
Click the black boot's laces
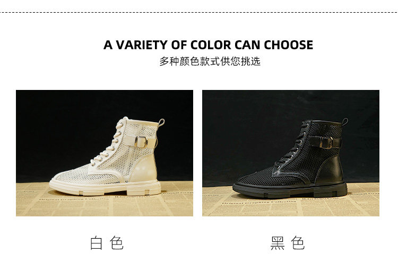coord(295,144)
